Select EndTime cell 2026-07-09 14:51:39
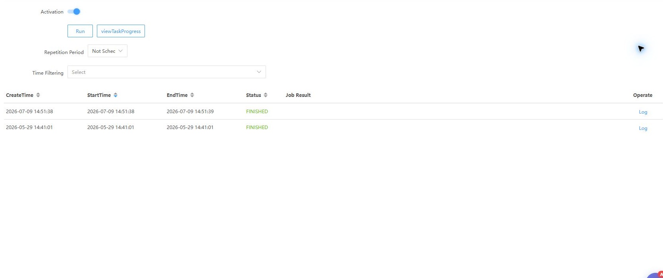 pos(190,112)
